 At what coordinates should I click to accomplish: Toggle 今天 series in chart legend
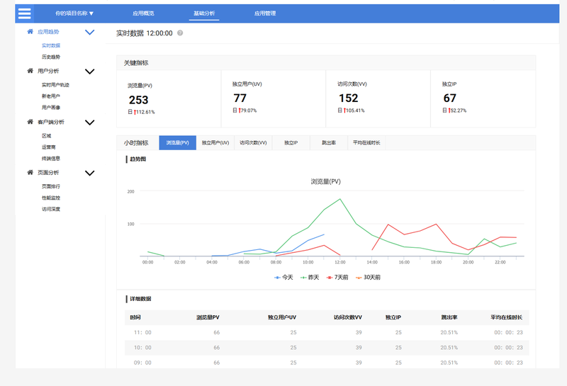[x=283, y=277]
